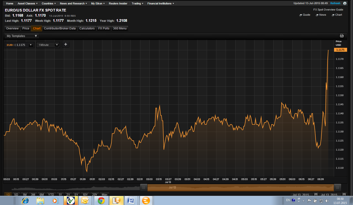Click the start date field Jul 13, 2015
The height and width of the screenshot is (205, 353).
pos(302,194)
